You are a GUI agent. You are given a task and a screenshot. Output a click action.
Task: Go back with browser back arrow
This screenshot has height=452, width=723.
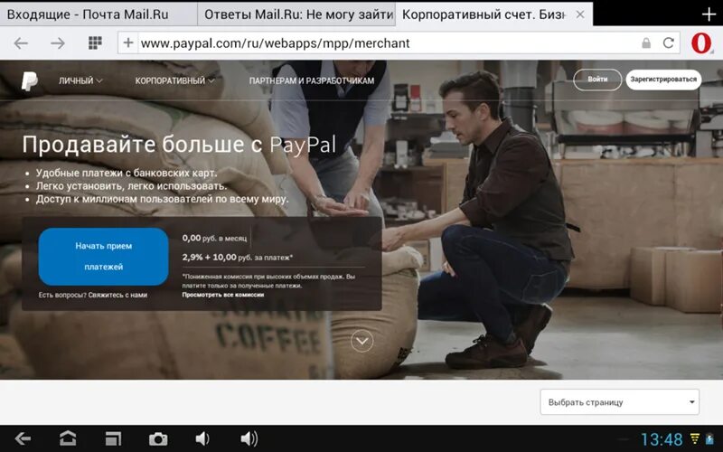pos(21,43)
